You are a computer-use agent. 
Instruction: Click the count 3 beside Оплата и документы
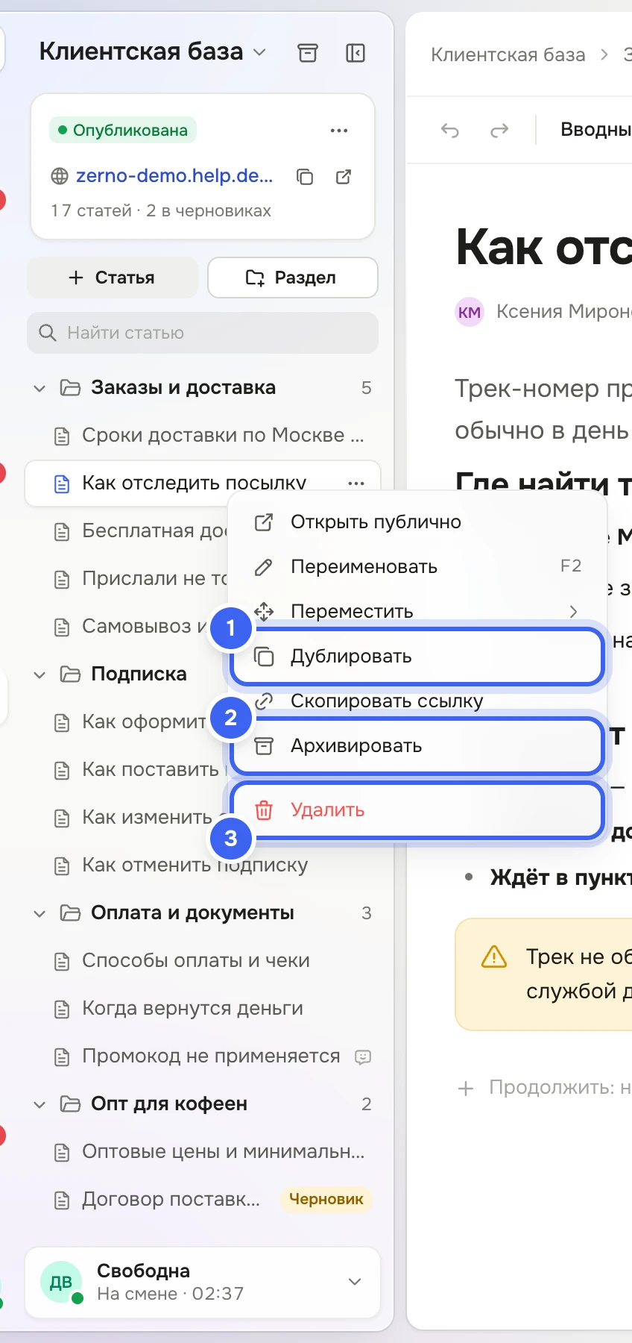(366, 913)
